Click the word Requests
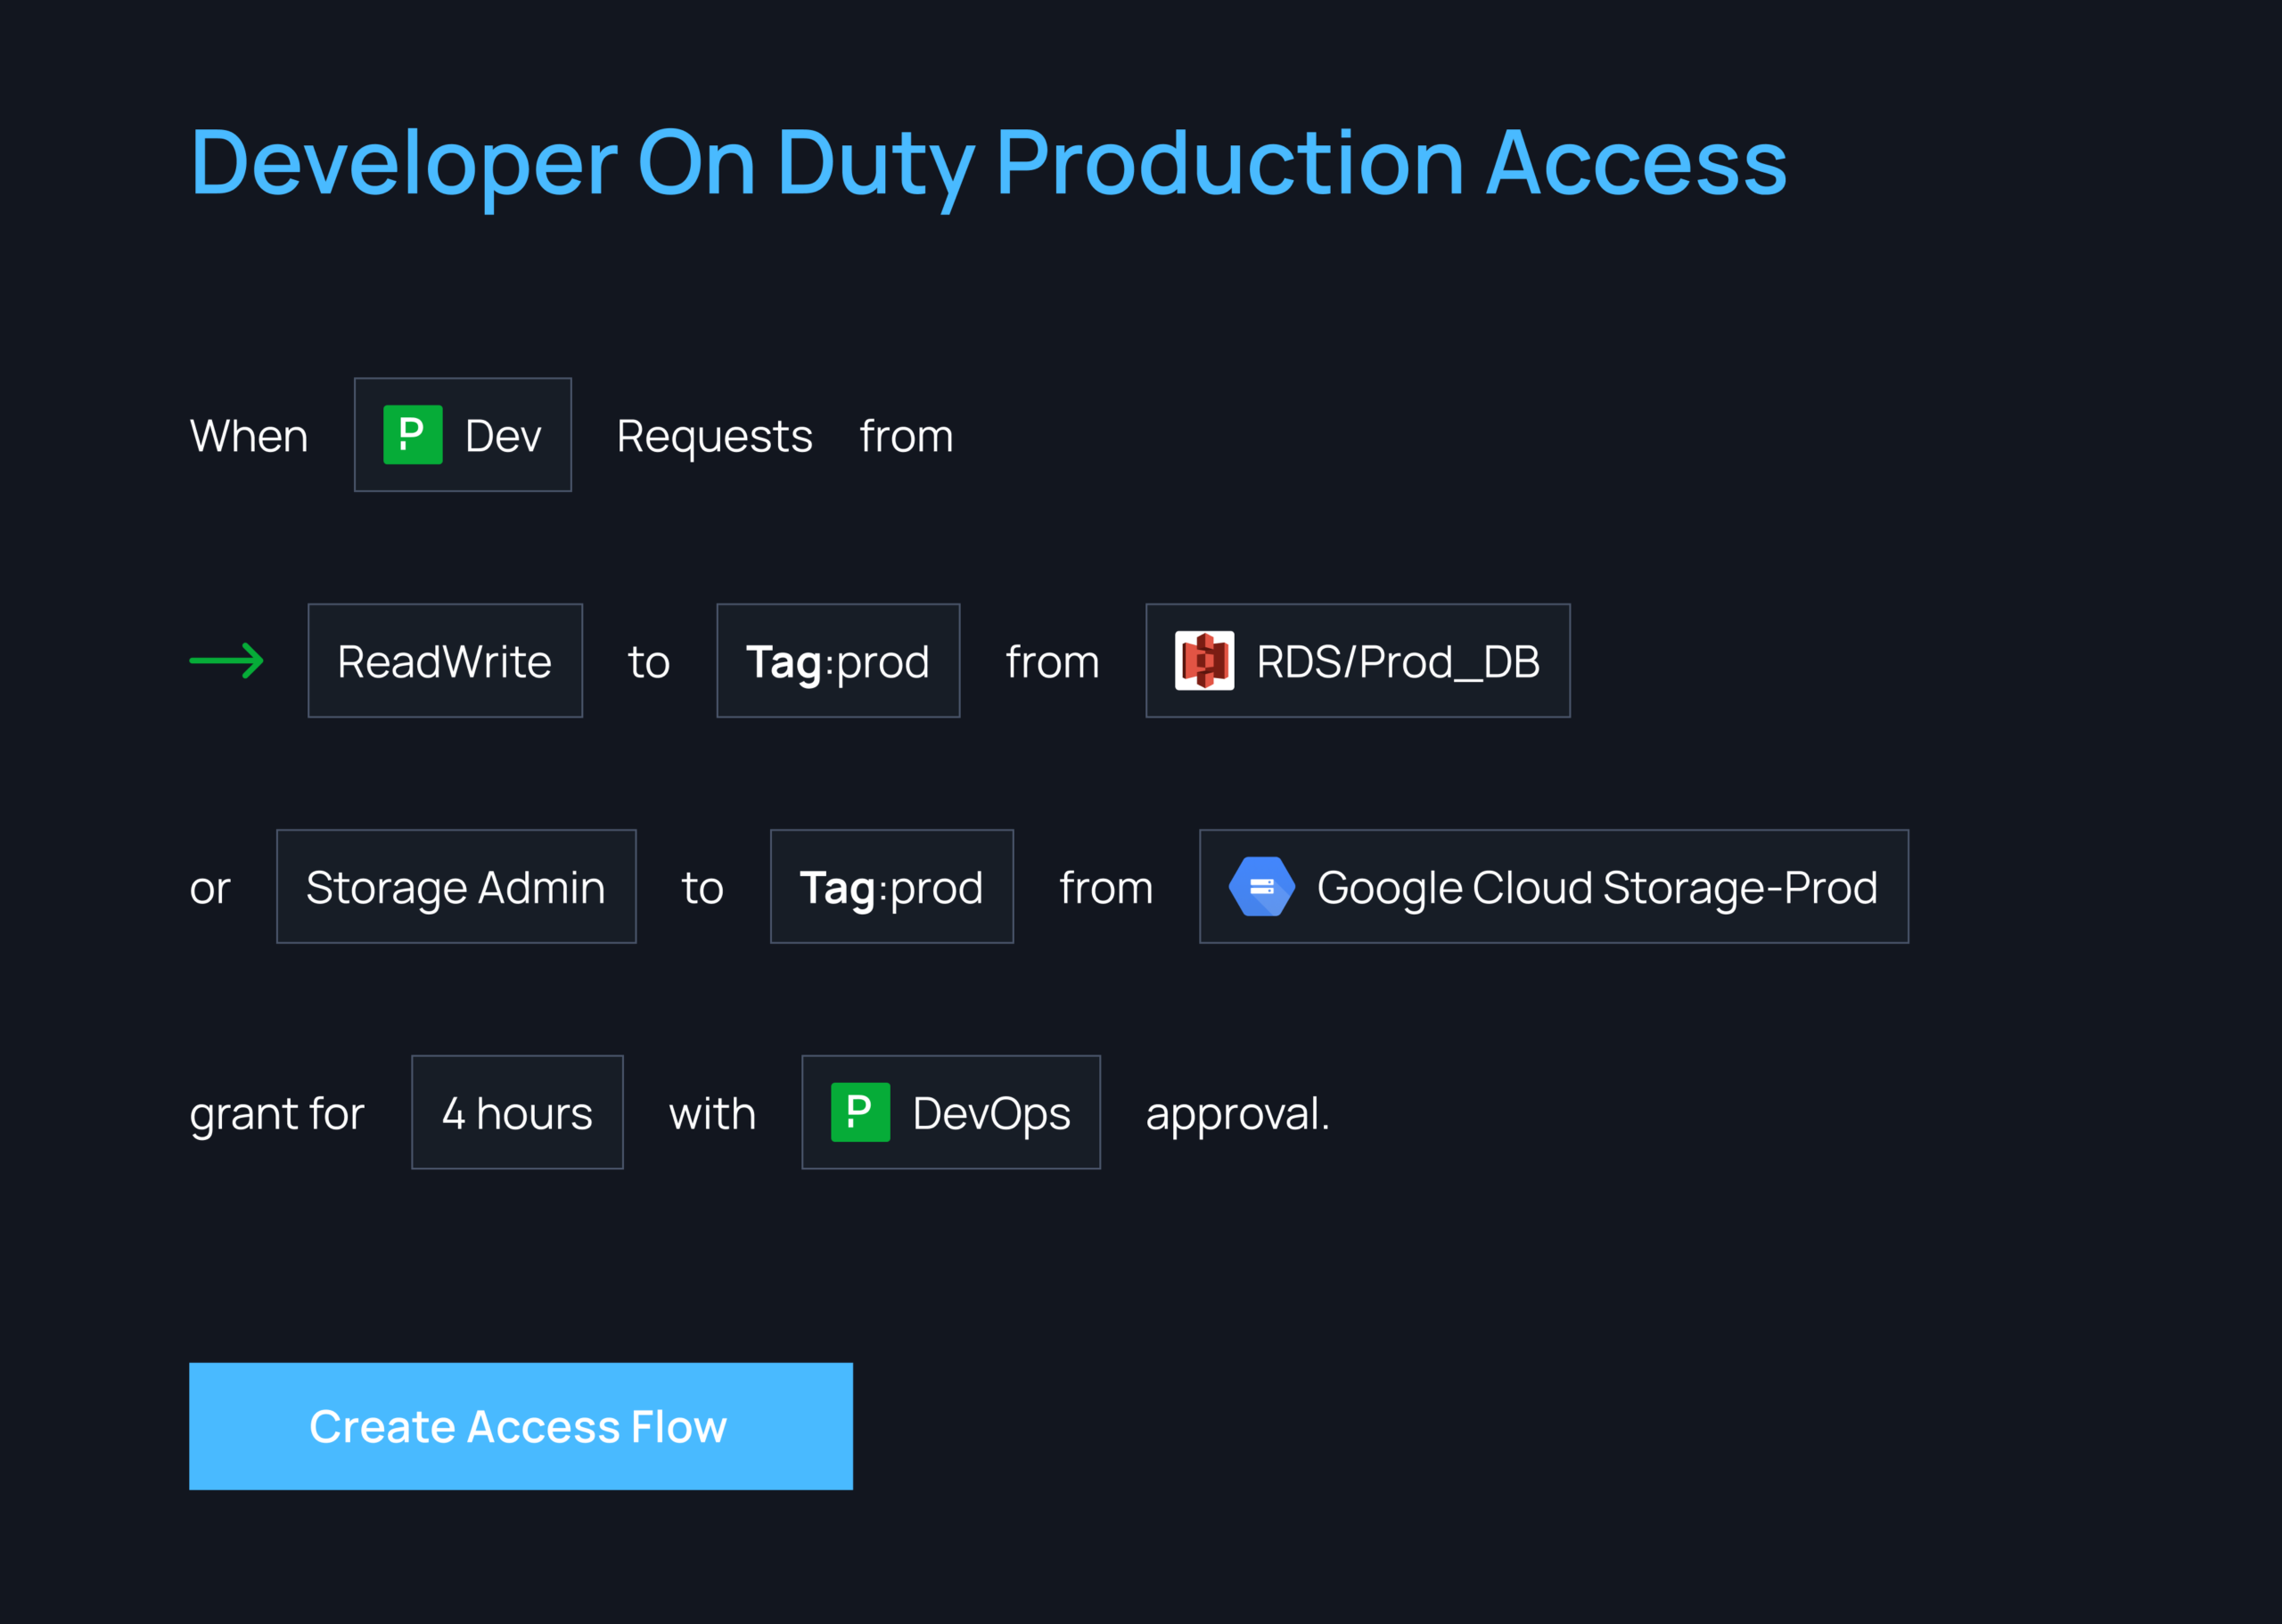 [x=714, y=437]
